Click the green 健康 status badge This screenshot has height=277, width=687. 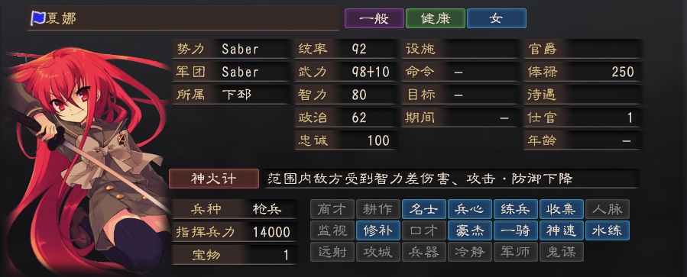(x=435, y=19)
